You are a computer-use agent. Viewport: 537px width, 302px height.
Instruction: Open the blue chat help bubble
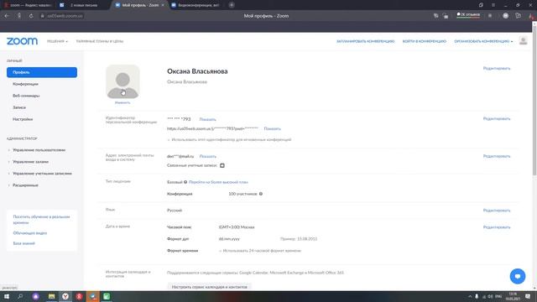[518, 276]
